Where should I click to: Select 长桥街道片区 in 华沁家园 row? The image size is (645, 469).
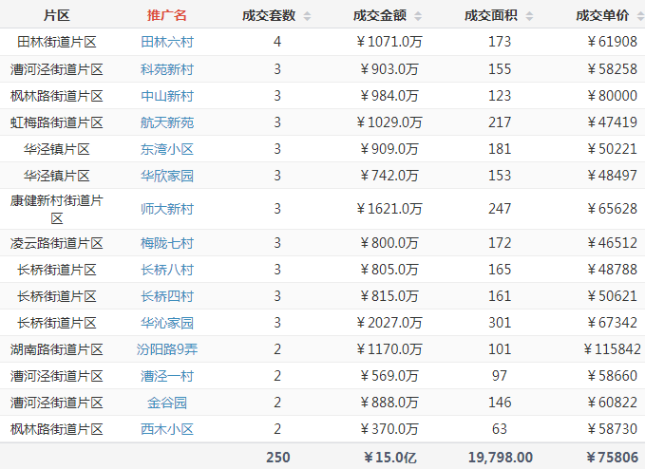tap(57, 323)
